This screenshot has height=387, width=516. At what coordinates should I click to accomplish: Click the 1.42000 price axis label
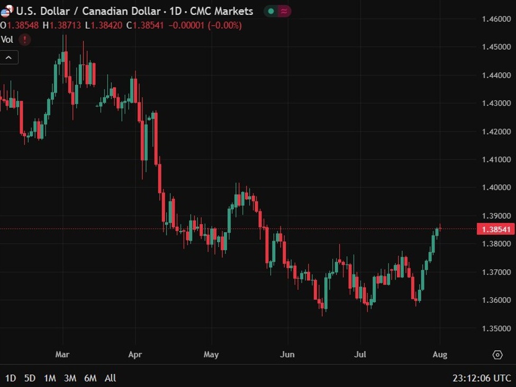coord(496,132)
